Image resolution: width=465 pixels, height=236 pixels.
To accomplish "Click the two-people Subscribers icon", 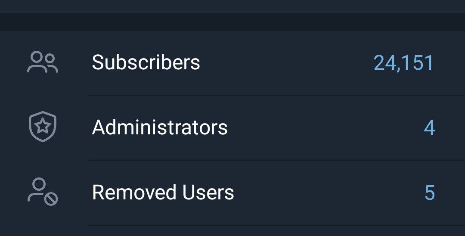I will coord(42,62).
